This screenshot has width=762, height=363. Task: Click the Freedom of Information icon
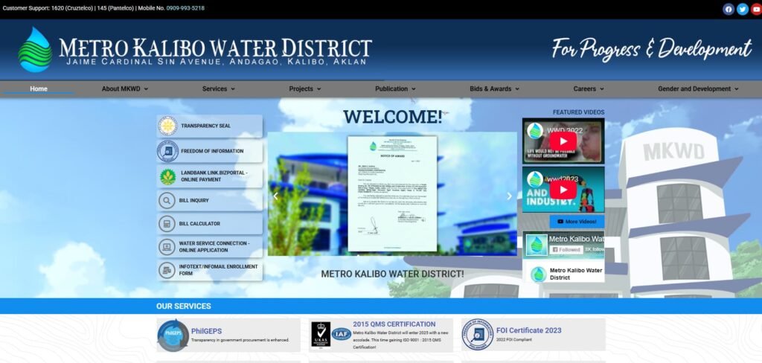[x=167, y=151]
